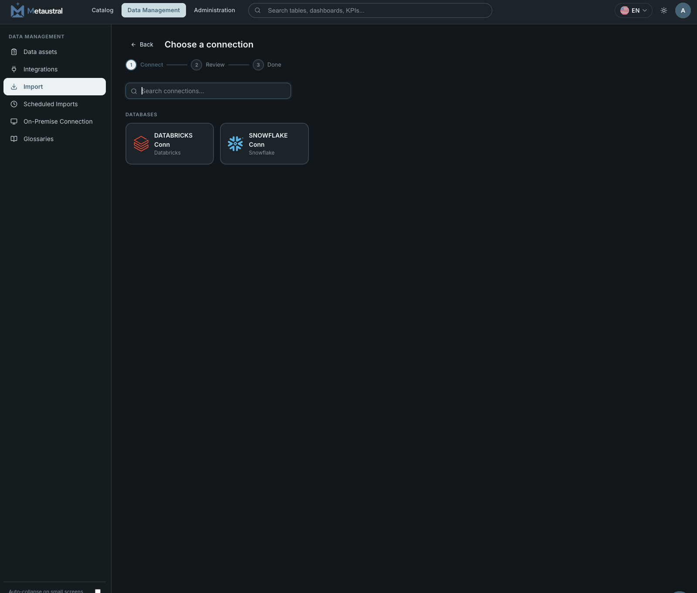Click the Metaustral brand name
The width and height of the screenshot is (697, 593).
(x=45, y=11)
